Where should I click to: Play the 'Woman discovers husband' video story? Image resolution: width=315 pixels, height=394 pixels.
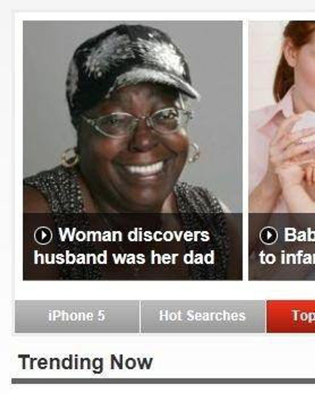43,236
